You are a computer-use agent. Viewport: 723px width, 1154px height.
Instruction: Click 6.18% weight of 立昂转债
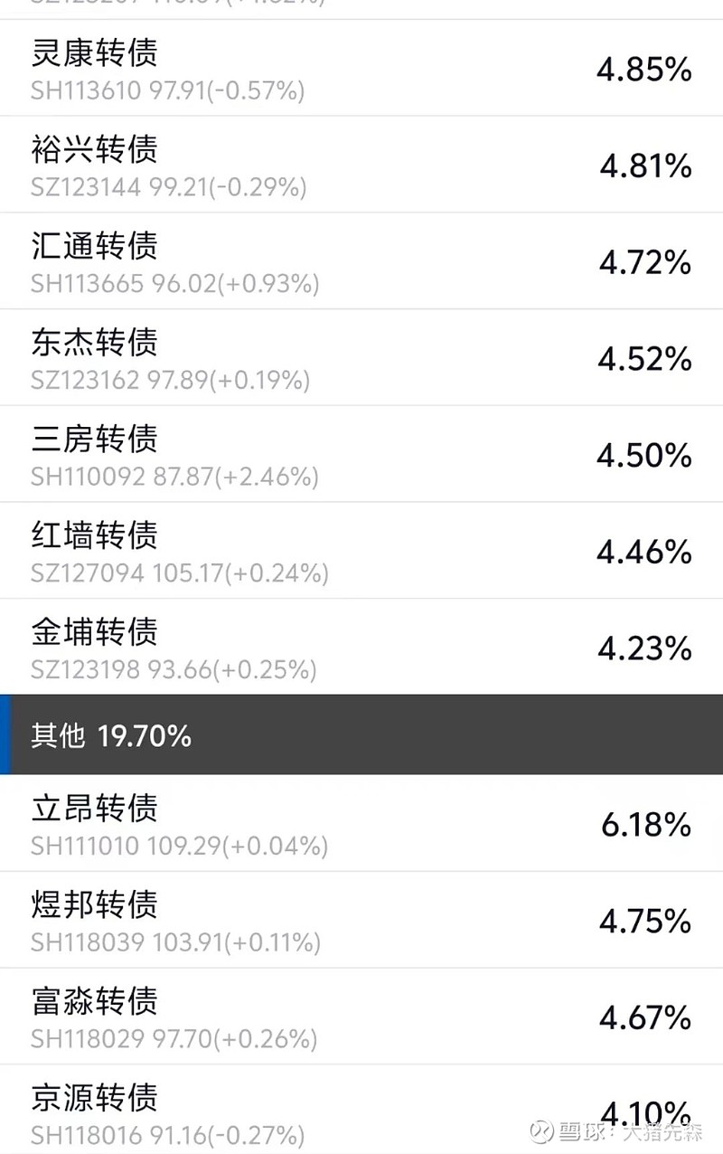point(645,825)
